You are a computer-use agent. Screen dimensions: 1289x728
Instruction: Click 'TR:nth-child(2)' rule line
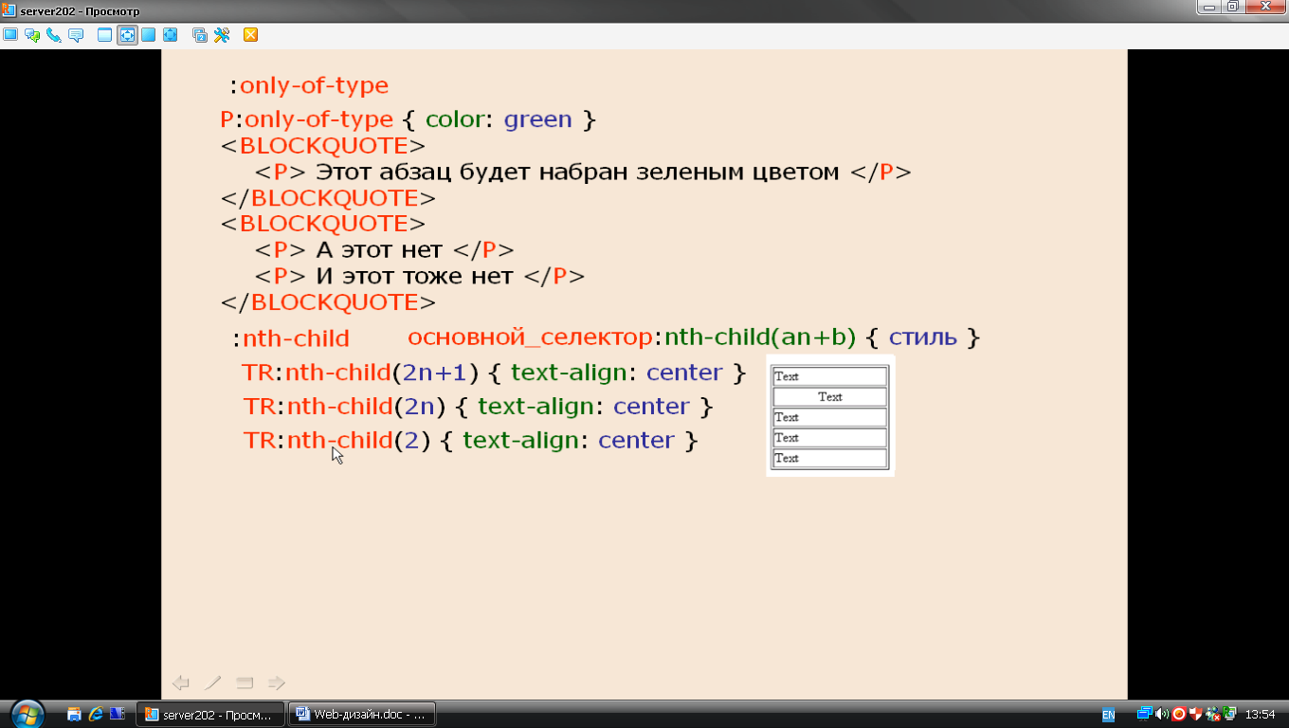pos(470,441)
